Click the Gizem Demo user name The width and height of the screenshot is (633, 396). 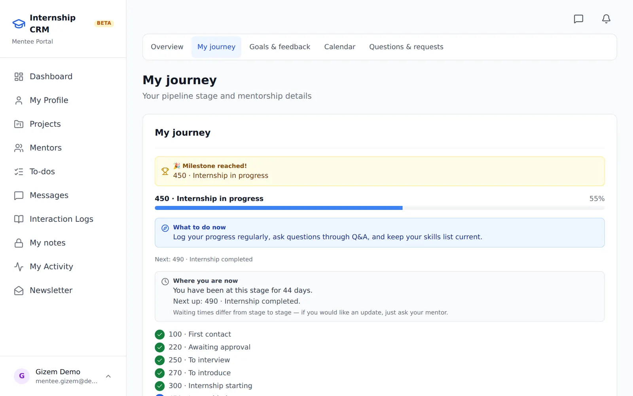pos(58,372)
